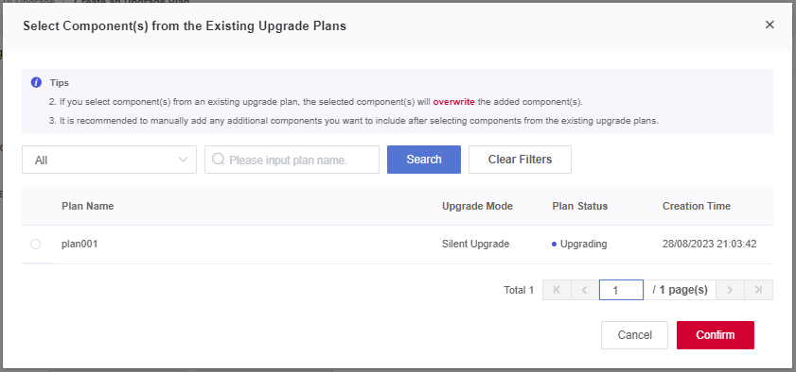The height and width of the screenshot is (372, 796).
Task: Go to previous page arrow
Action: click(585, 290)
